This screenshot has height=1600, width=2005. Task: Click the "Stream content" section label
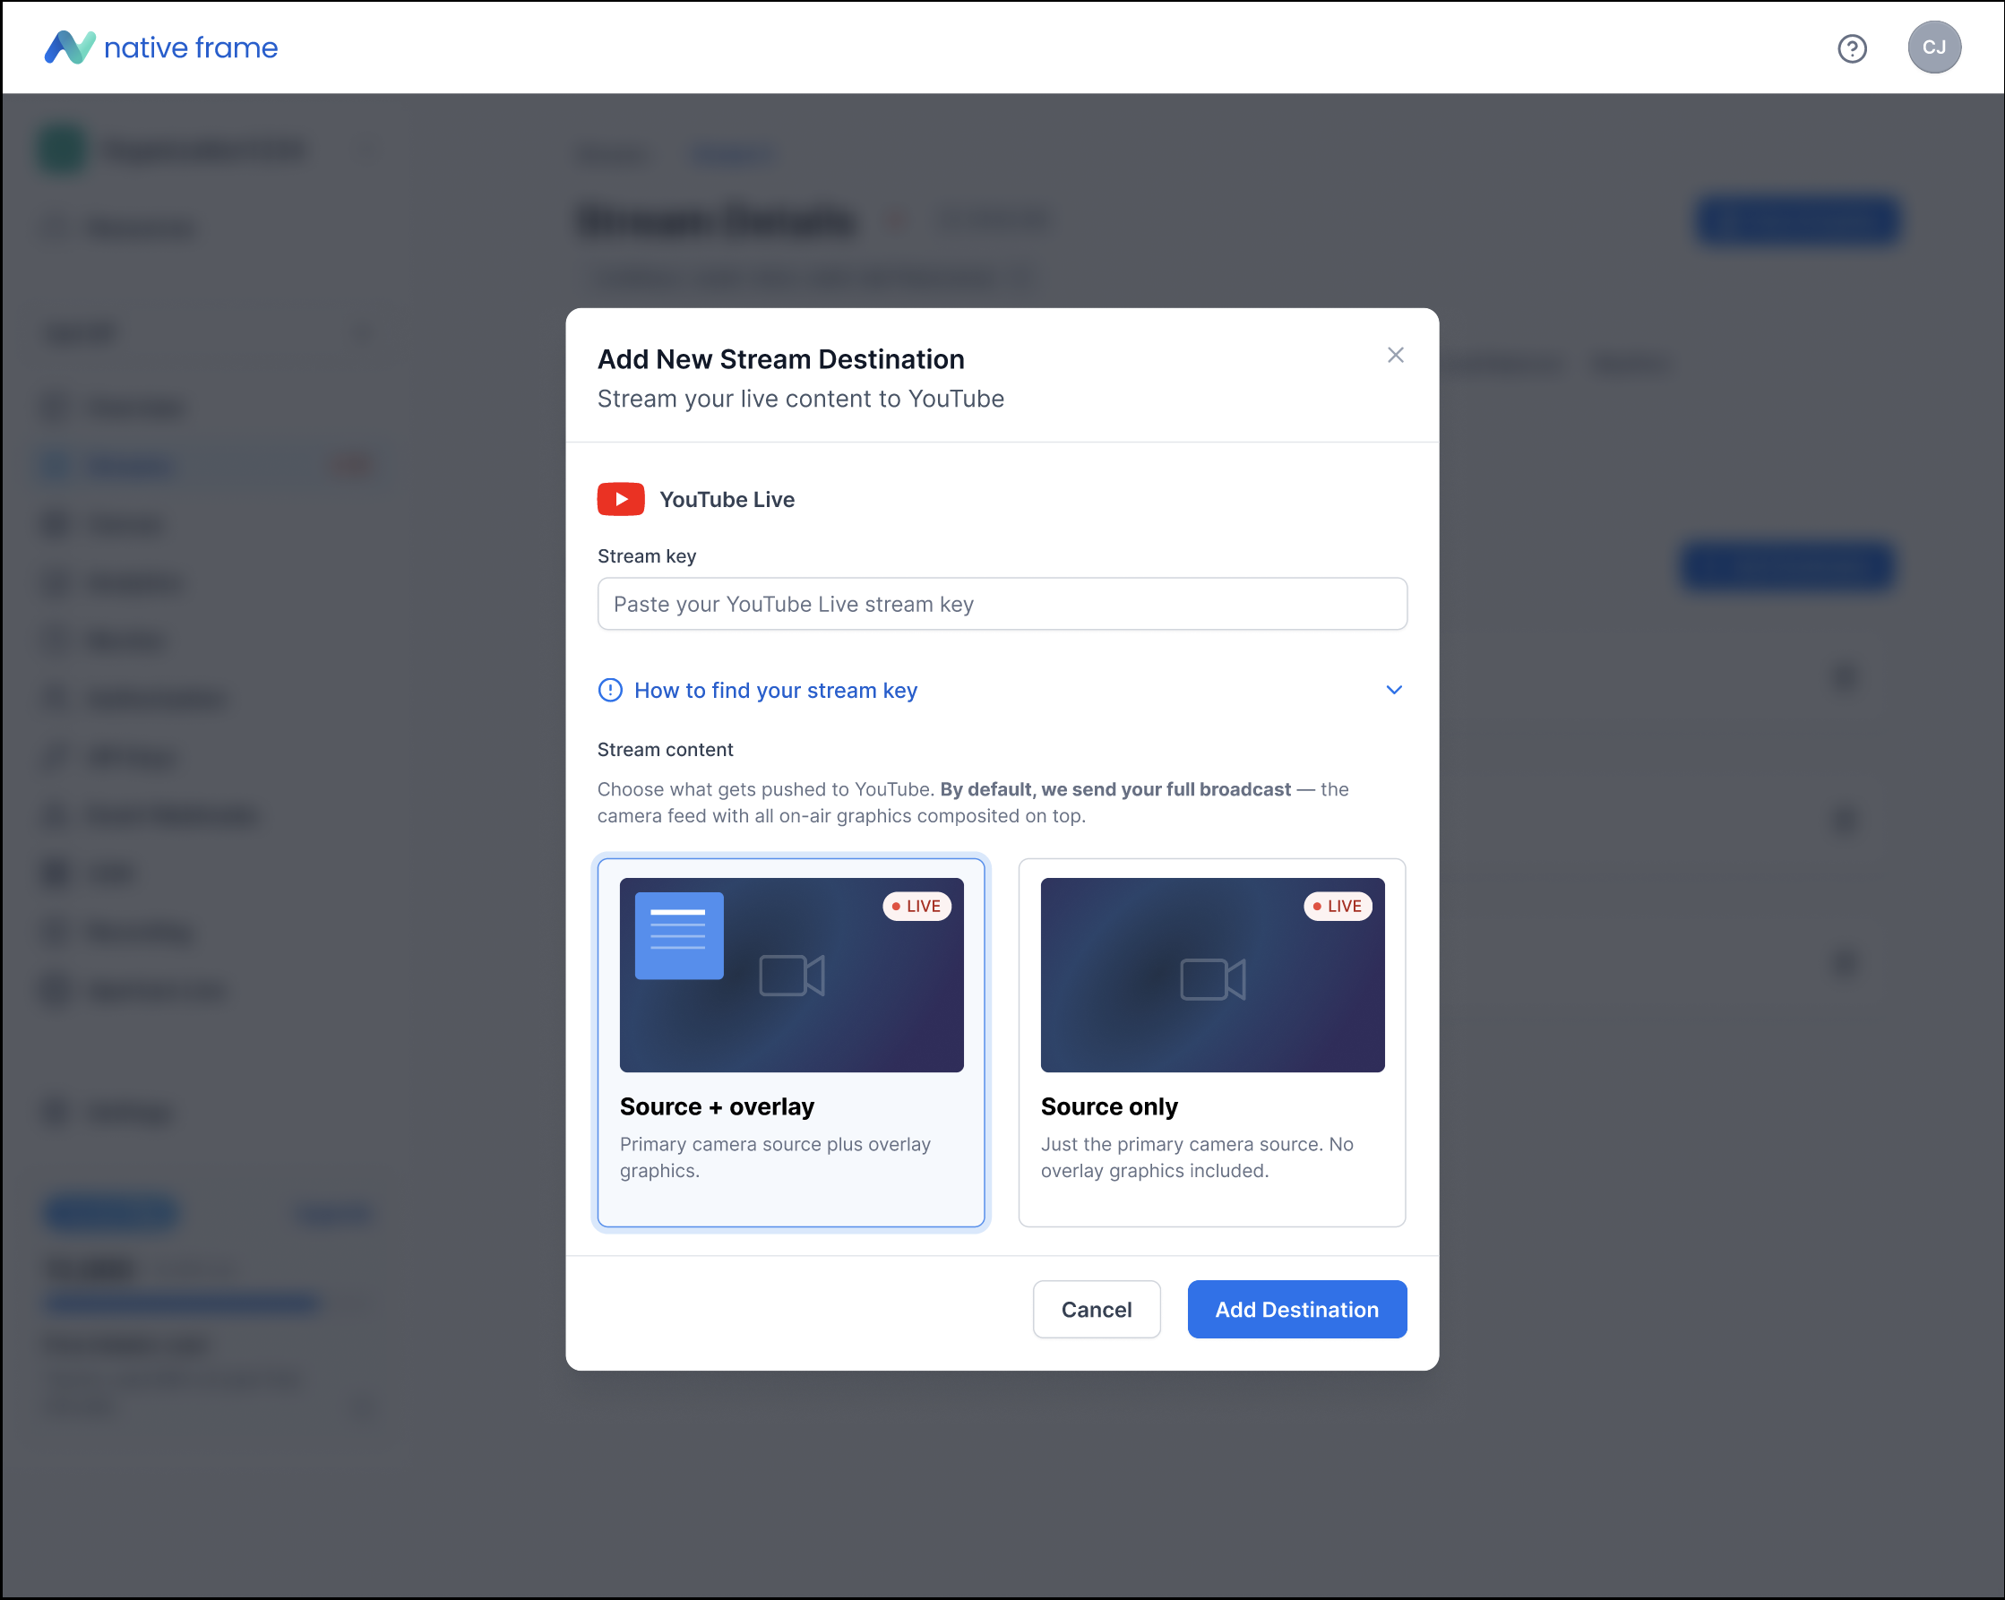(x=665, y=749)
